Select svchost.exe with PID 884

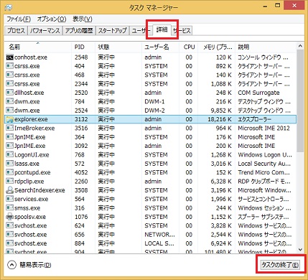pos(151,243)
